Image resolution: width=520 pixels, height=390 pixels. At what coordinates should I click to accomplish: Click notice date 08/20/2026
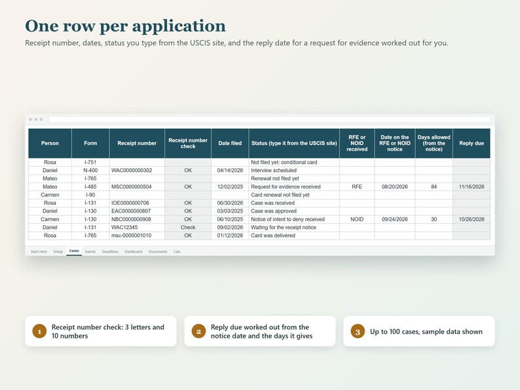click(395, 186)
